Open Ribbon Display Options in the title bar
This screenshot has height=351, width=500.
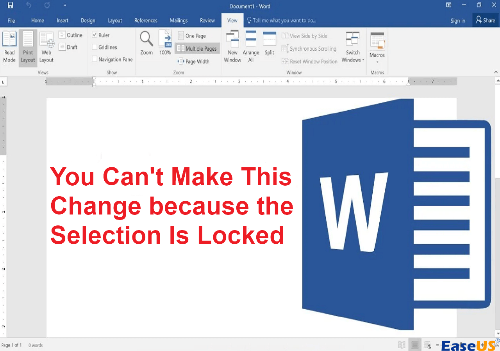pos(449,5)
